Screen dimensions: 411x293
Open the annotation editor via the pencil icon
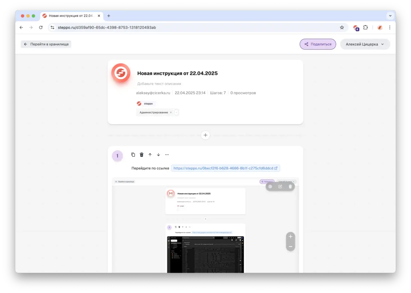point(280,186)
